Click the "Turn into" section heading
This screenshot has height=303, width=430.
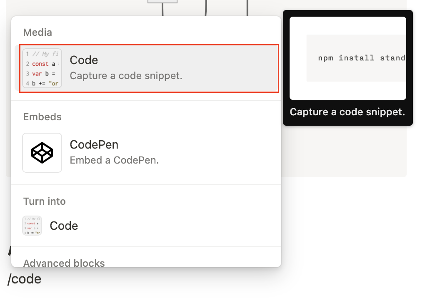(x=45, y=201)
